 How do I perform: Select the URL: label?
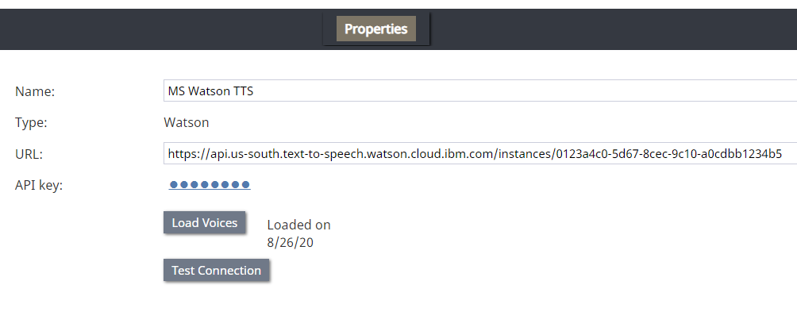[29, 154]
